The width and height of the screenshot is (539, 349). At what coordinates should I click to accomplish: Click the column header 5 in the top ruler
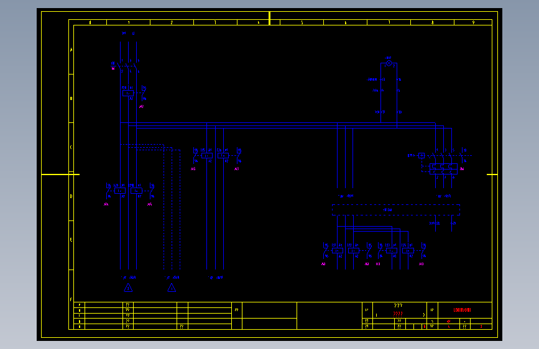click(x=302, y=22)
